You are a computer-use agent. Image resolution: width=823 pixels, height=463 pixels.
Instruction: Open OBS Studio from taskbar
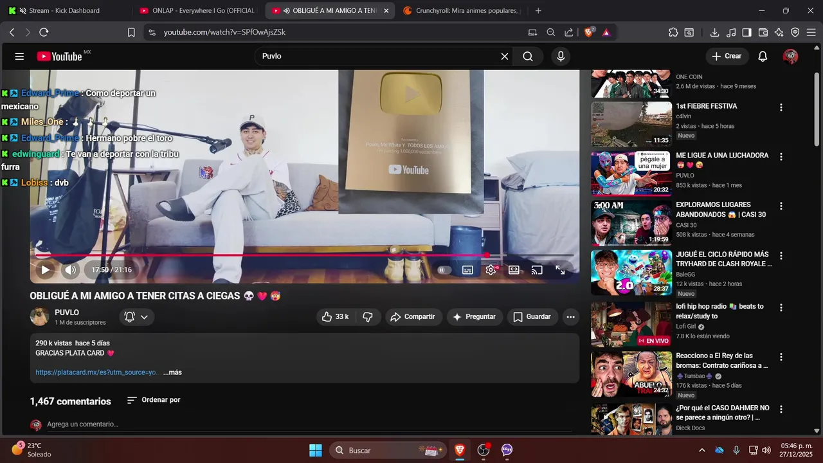484,450
